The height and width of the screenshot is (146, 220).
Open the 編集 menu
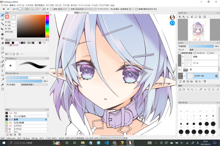tap(12, 5)
